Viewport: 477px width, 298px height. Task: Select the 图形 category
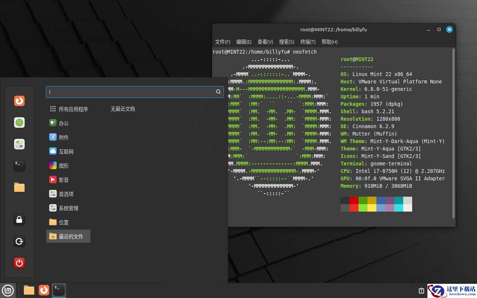69,166
